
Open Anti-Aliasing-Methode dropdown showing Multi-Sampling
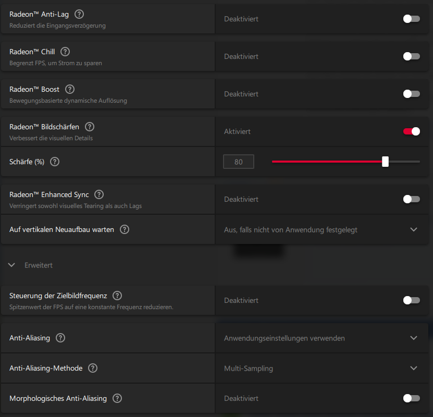(x=321, y=368)
